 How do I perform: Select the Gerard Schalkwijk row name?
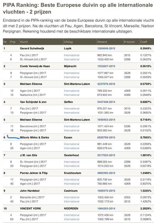click(32, 48)
